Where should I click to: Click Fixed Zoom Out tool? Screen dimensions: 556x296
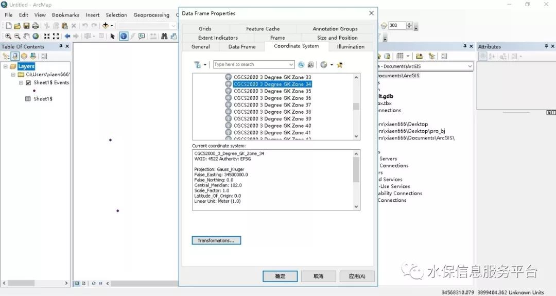[56, 36]
